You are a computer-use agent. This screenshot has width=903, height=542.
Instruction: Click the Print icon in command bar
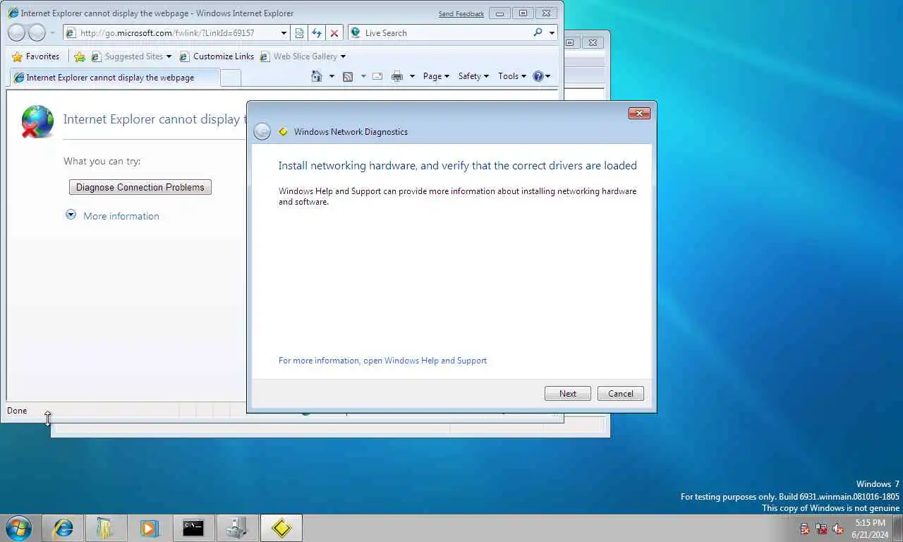[x=397, y=76]
